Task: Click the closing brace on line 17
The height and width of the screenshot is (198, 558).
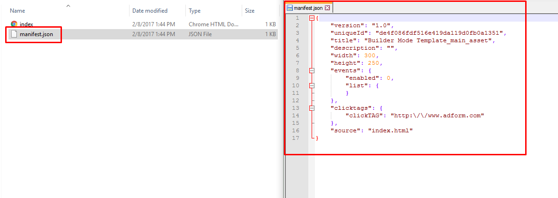Action: click(317, 138)
